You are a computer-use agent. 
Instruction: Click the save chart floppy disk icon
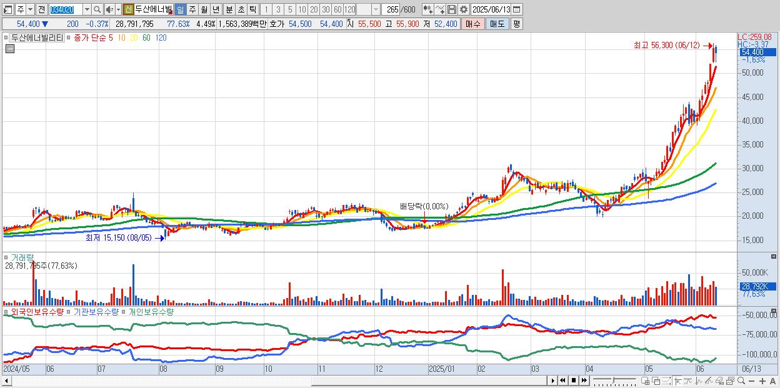452,9
